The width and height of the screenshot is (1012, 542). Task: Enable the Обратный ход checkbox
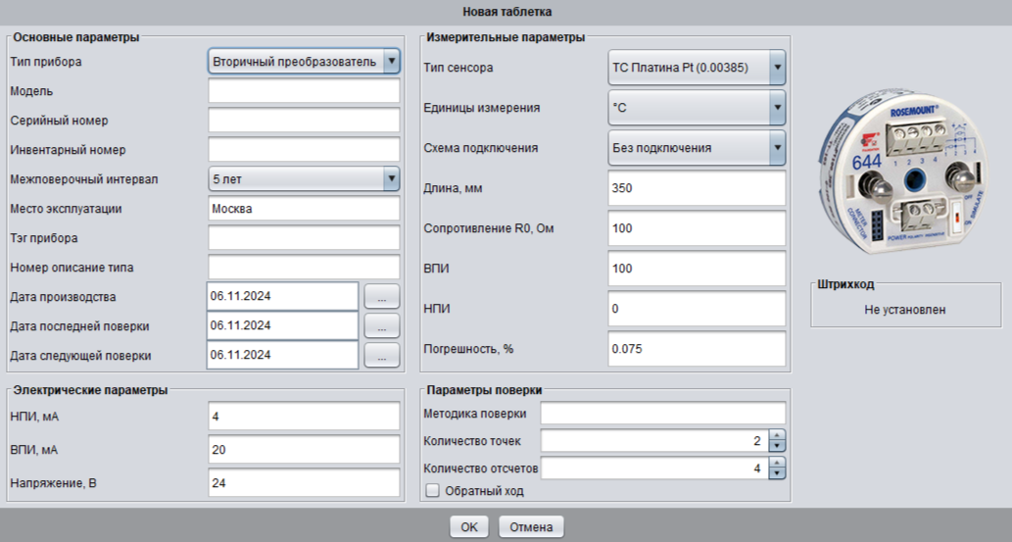pyautogui.click(x=432, y=490)
